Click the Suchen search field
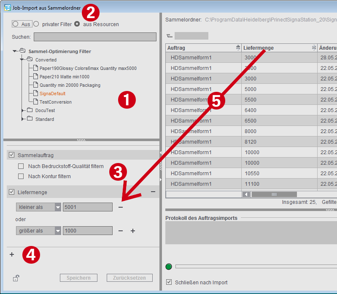This screenshot has width=337, height=294. pyautogui.click(x=95, y=37)
